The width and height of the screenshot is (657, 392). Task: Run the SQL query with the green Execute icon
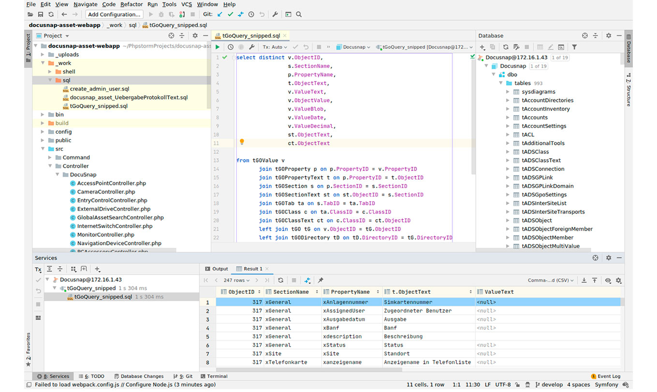point(218,47)
